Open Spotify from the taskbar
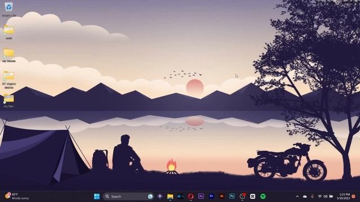Viewport: 360px width, 202px height. pos(263,196)
